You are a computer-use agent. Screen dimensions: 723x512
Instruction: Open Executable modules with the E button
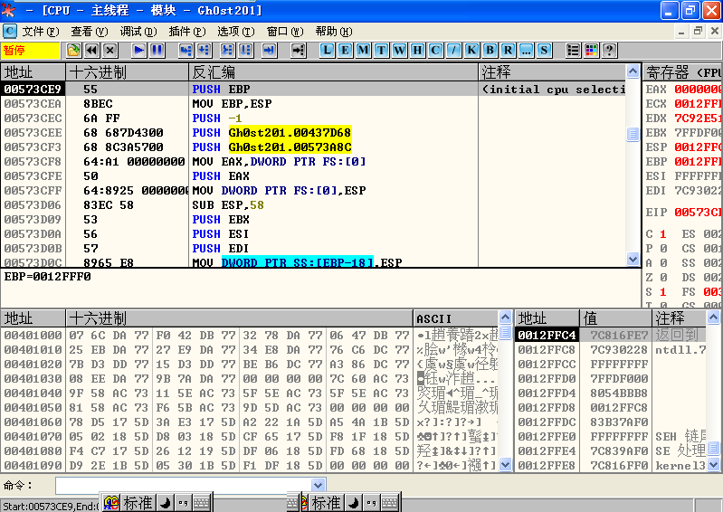345,51
